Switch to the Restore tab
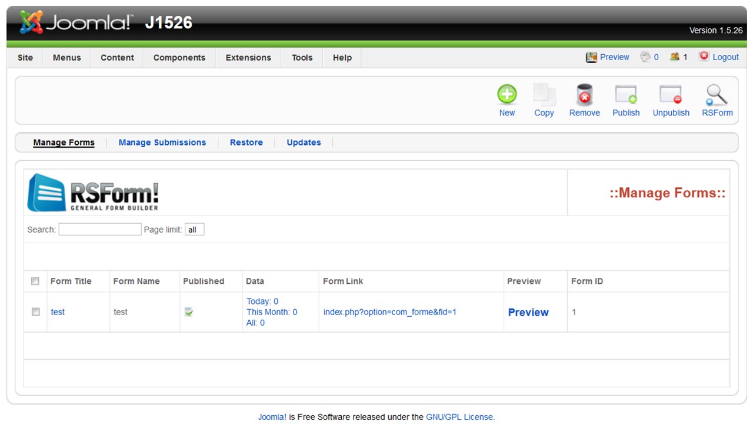 [x=246, y=143]
